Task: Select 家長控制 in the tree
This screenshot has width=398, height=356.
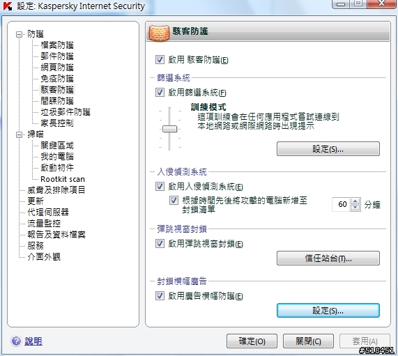Action: 57,123
